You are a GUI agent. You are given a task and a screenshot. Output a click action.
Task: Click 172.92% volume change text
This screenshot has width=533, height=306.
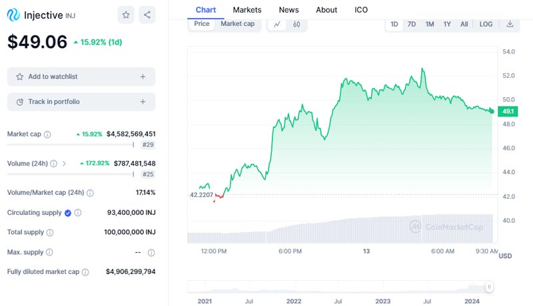pyautogui.click(x=95, y=164)
